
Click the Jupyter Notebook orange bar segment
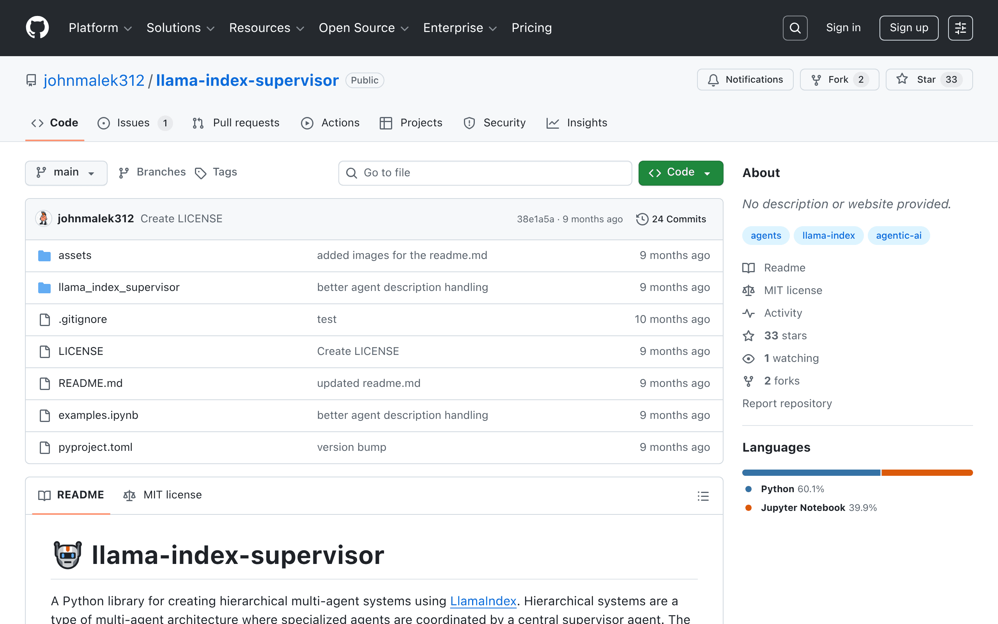coord(927,473)
